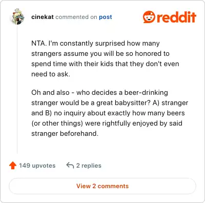This screenshot has height=203, width=205.
Task: Click the "View 2 comments" button
Action: point(102,186)
